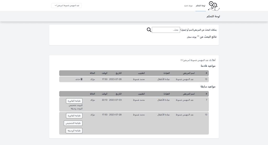Click the مواعيد قادمة heading
268x145 pixels.
tap(208, 66)
